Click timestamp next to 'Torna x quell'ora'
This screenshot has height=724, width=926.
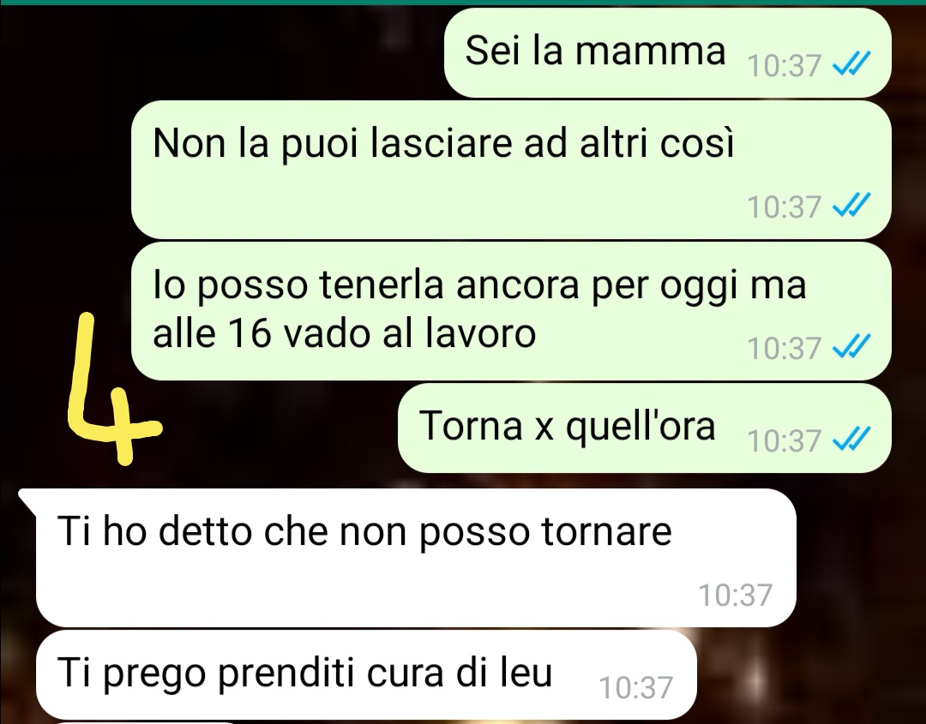(785, 440)
